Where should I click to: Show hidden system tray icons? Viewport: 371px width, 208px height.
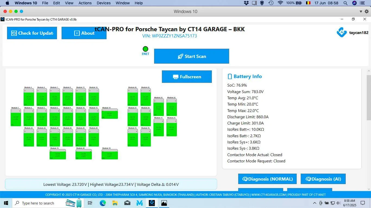point(315,203)
